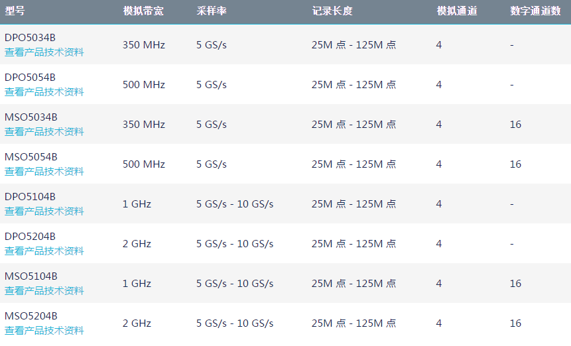Click the 型号 column header
Viewport: 571px width, 346px height.
point(15,11)
